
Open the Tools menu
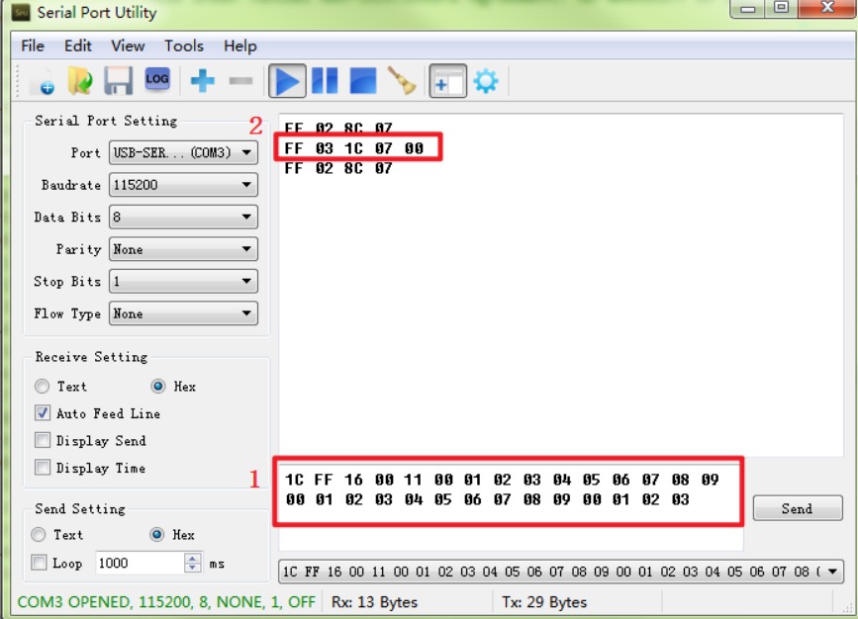[x=183, y=45]
